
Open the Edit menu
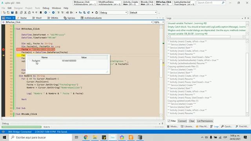[9, 8]
